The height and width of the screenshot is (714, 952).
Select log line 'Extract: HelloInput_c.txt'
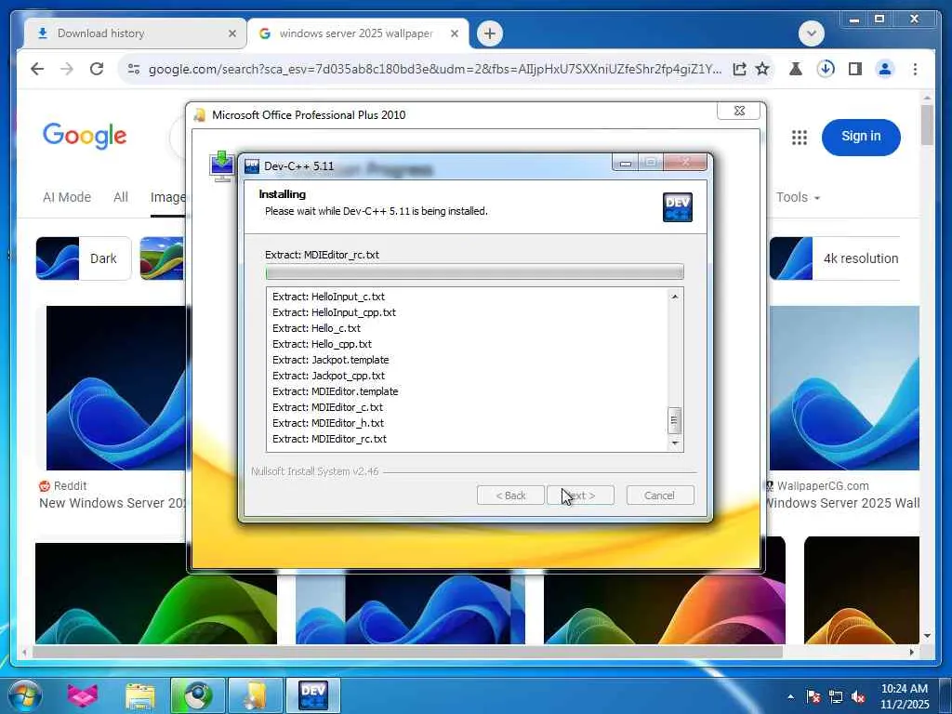pyautogui.click(x=328, y=297)
